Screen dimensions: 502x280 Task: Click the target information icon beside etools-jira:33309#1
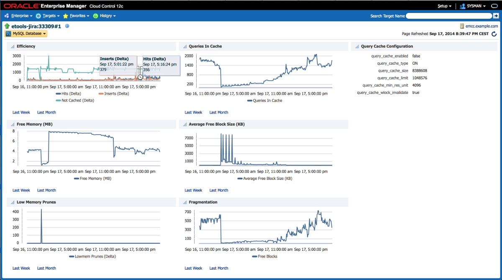coord(67,26)
